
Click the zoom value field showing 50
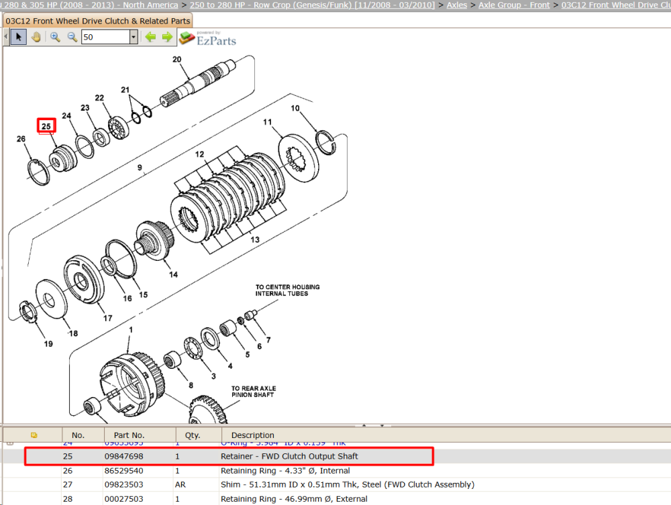point(106,37)
